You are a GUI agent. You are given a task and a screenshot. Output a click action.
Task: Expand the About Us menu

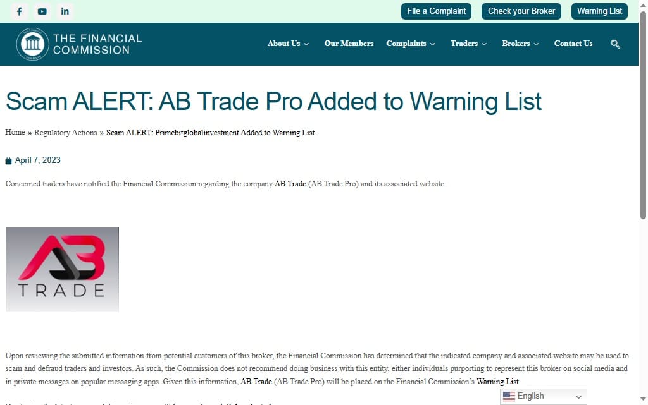[288, 44]
